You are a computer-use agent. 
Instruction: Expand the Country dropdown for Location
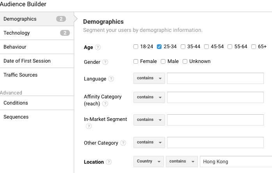tap(149, 161)
